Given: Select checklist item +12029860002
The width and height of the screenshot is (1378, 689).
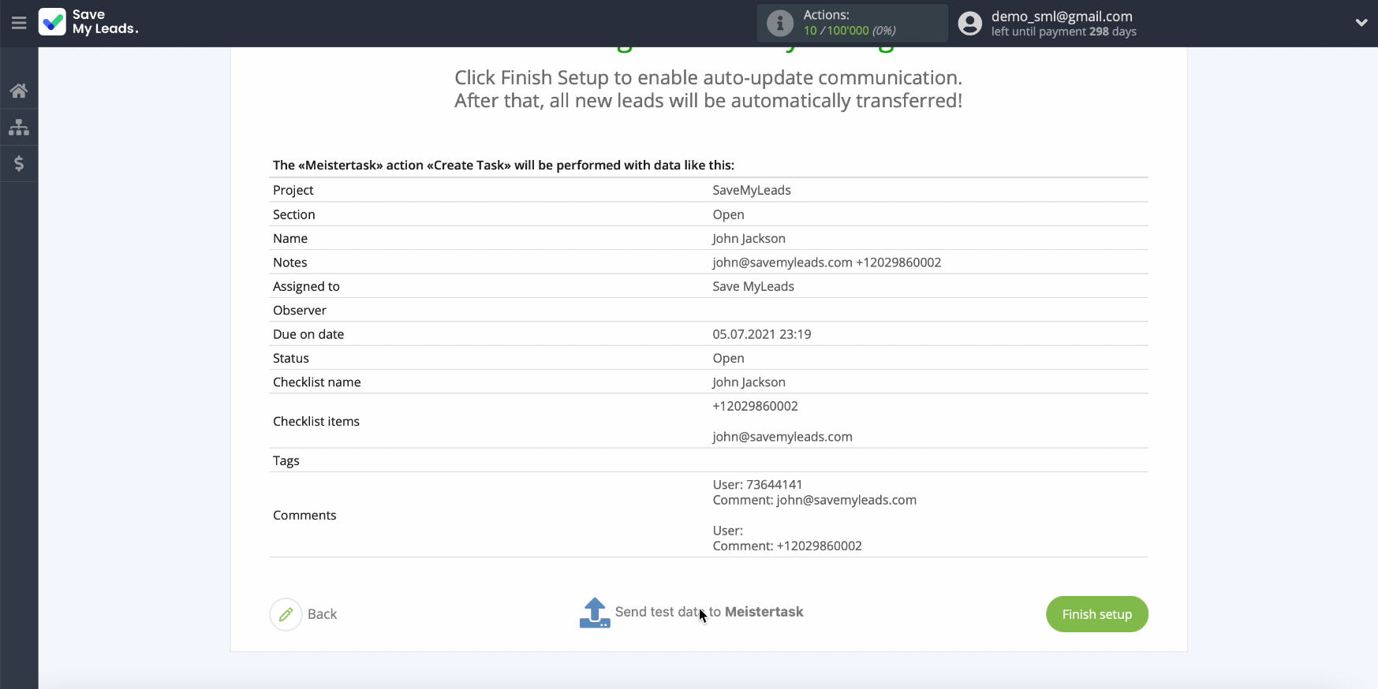Looking at the screenshot, I should (755, 406).
